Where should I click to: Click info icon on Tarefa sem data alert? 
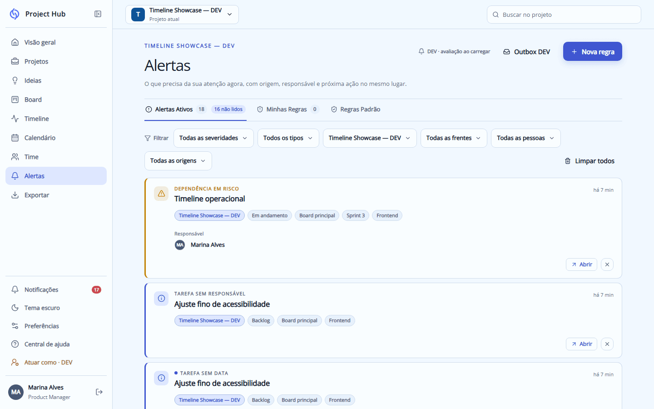click(x=161, y=378)
